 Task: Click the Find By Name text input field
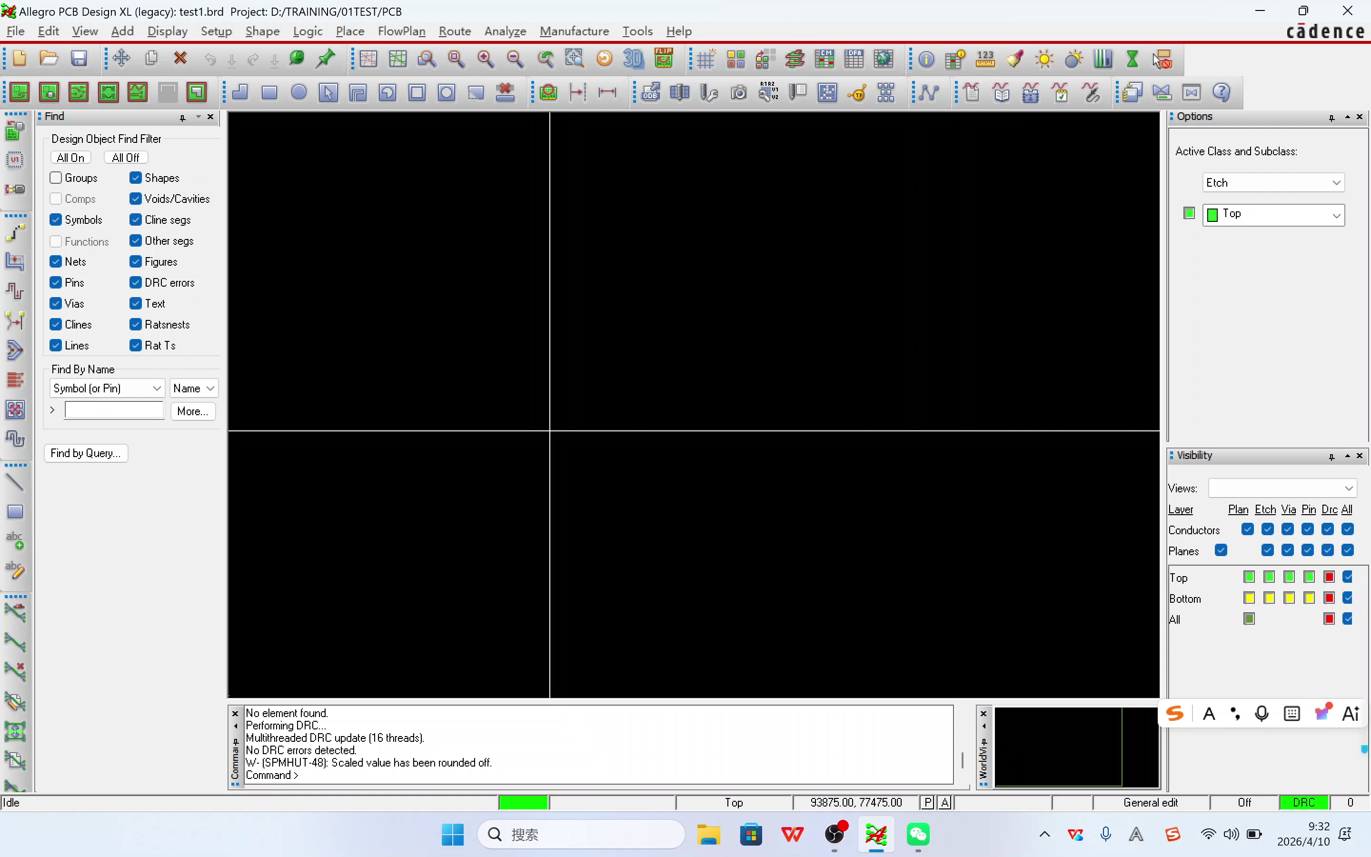(x=114, y=410)
